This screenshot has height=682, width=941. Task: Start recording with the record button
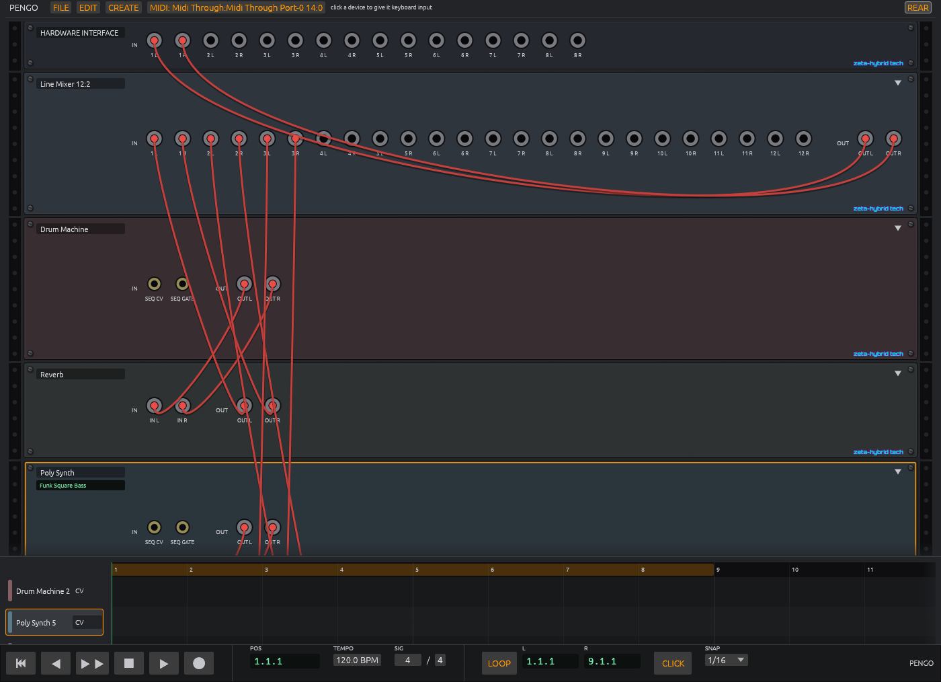199,663
